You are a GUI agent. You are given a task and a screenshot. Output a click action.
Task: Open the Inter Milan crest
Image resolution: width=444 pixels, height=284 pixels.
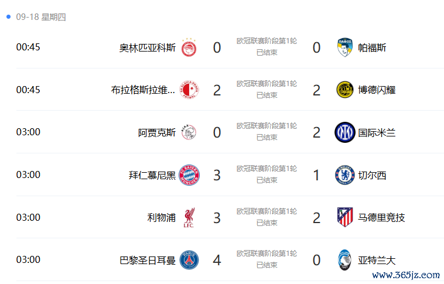pos(345,132)
